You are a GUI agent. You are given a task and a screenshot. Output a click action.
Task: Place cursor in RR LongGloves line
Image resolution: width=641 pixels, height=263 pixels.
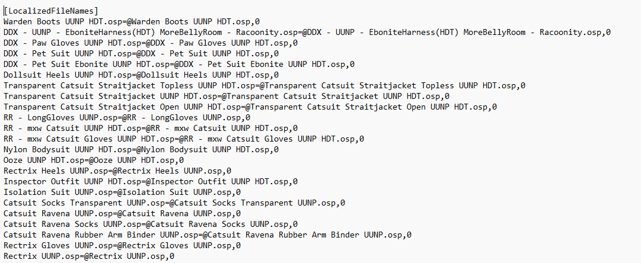tap(127, 117)
